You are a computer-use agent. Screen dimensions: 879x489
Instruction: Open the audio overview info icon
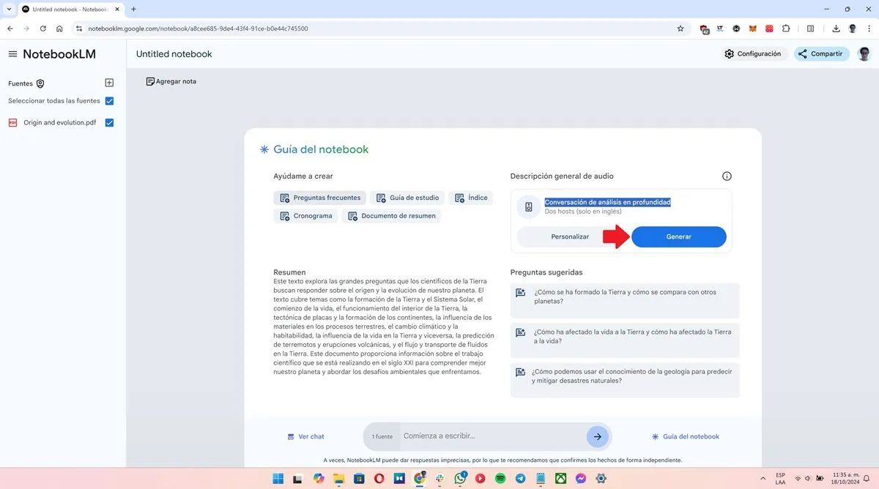click(x=727, y=176)
